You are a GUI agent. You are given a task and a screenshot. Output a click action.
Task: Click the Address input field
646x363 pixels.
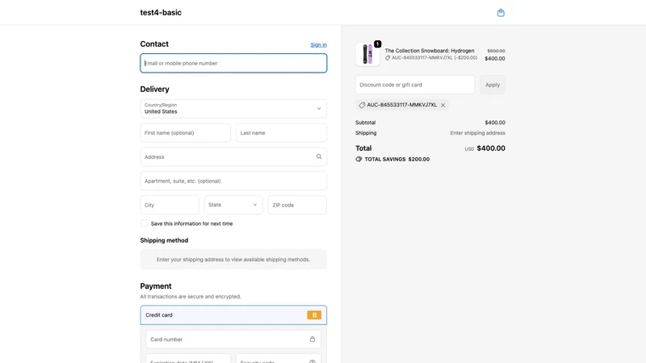pos(233,156)
